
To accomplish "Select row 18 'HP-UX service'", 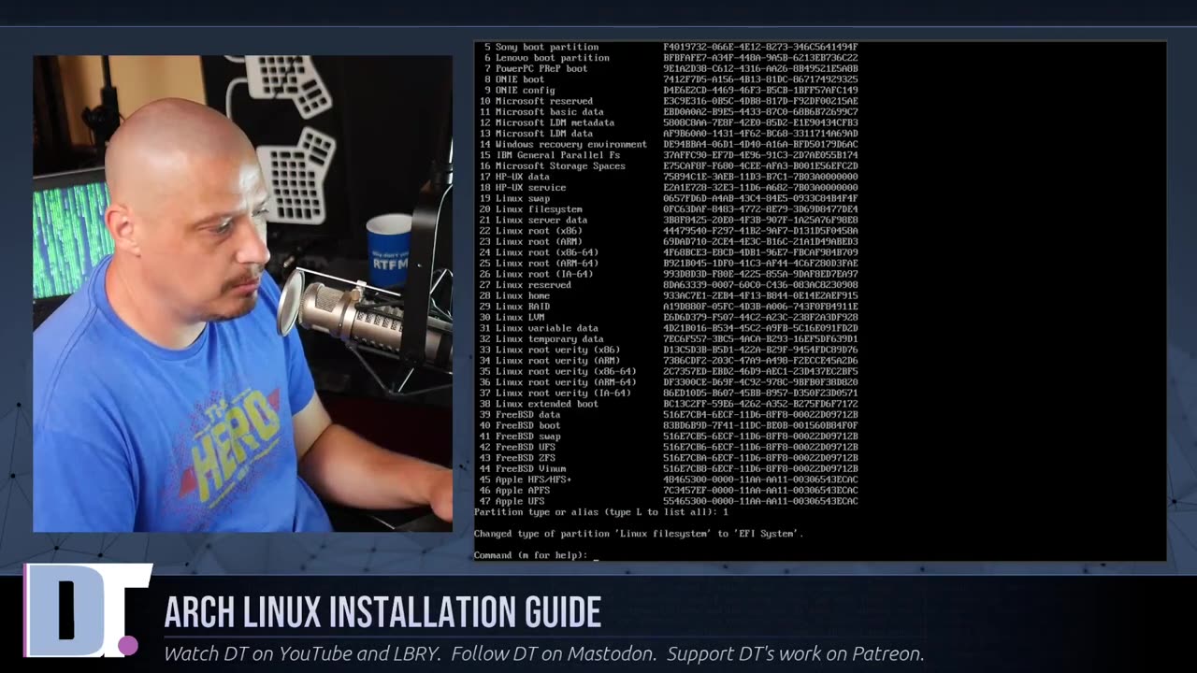I will [x=669, y=188].
